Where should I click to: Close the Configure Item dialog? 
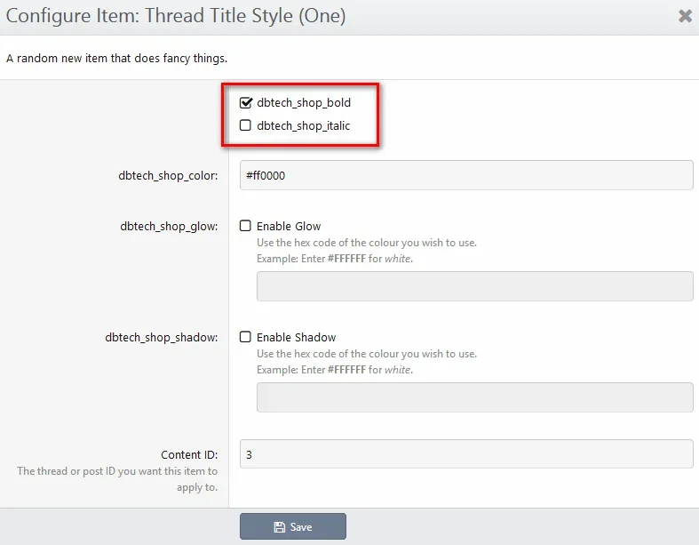point(685,16)
